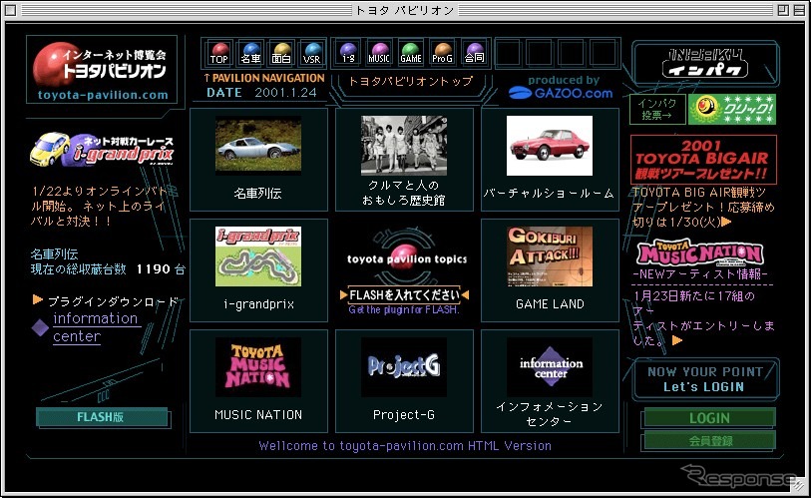
Task: Click the window collapse box in title bar
Action: (x=798, y=10)
